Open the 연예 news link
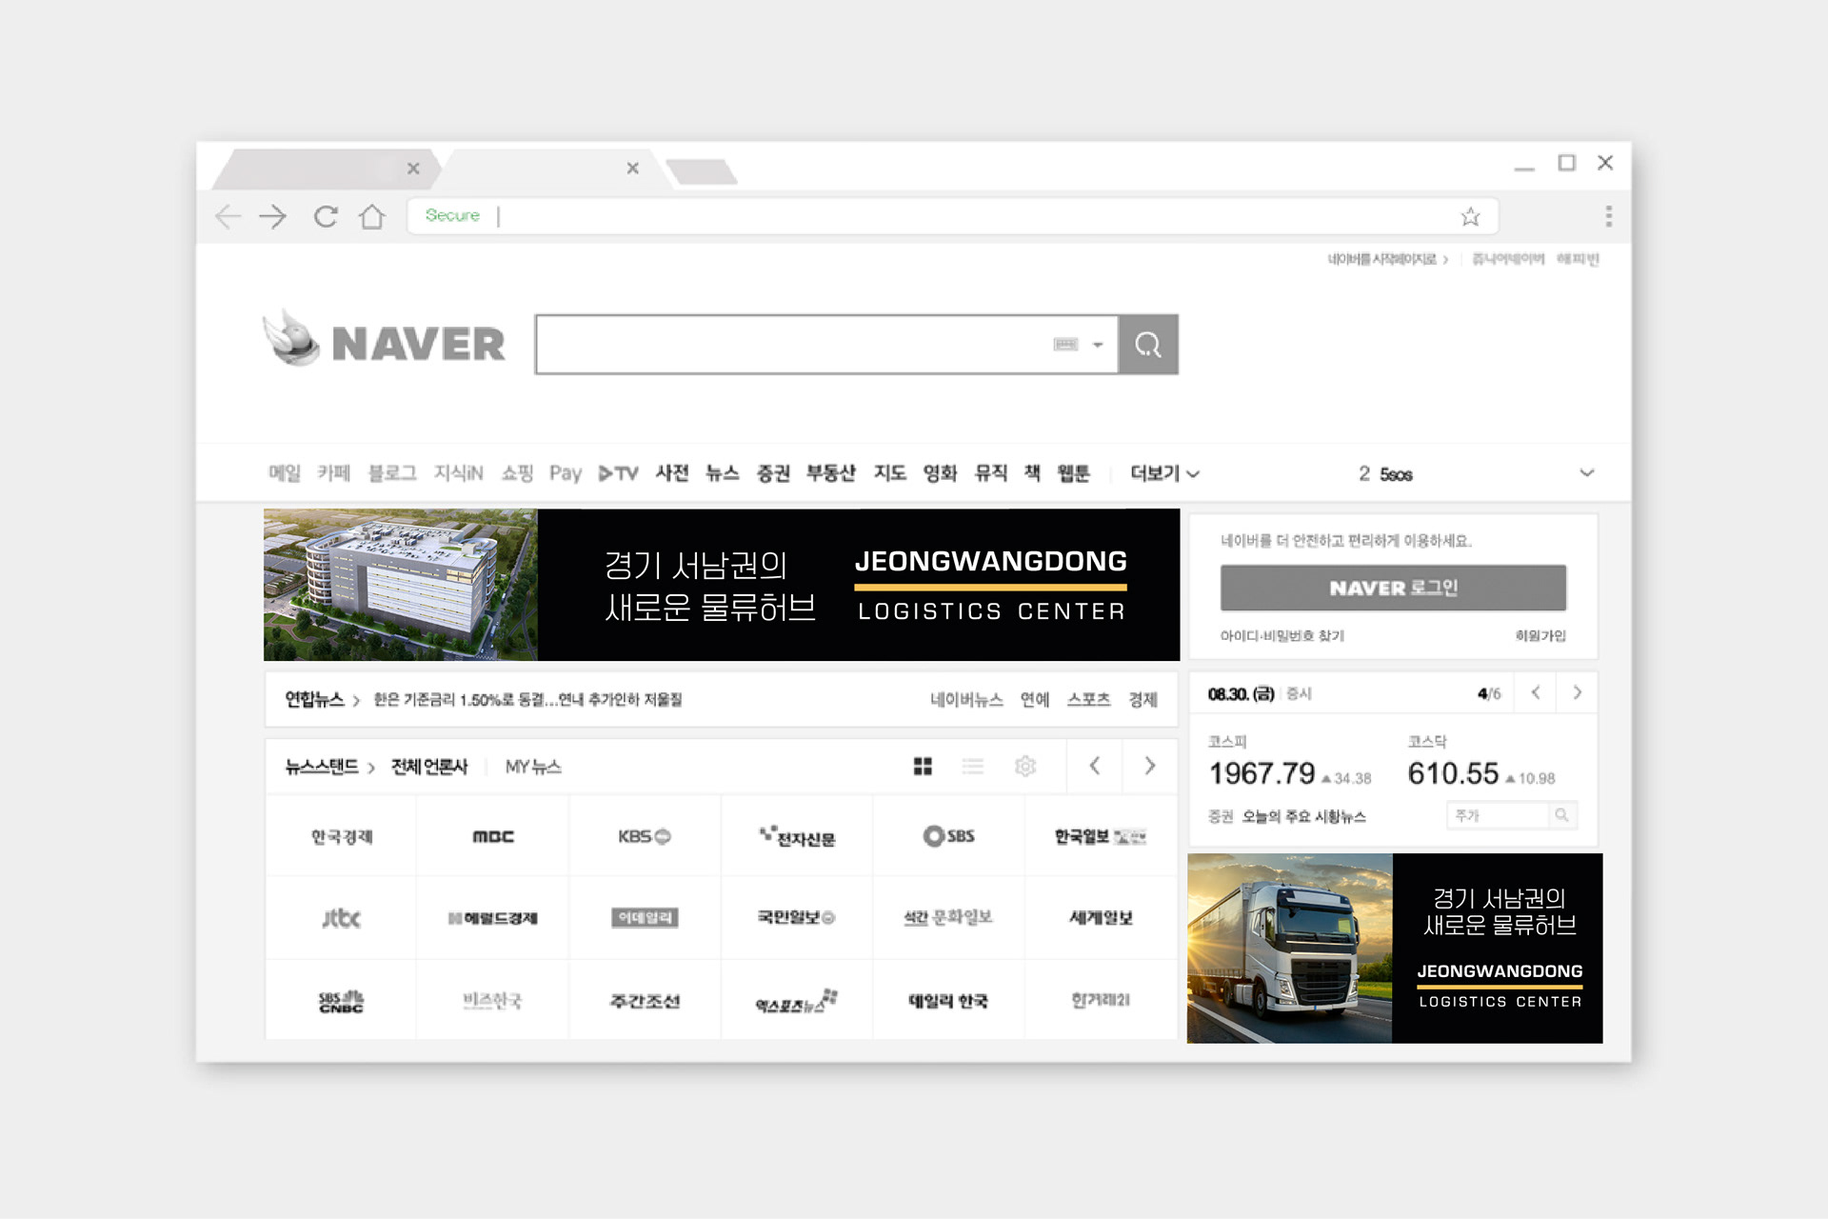This screenshot has height=1219, width=1828. 1035,700
